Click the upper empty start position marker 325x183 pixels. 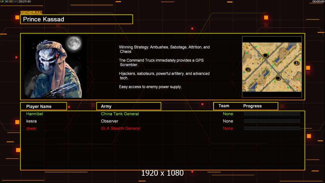pos(265,55)
